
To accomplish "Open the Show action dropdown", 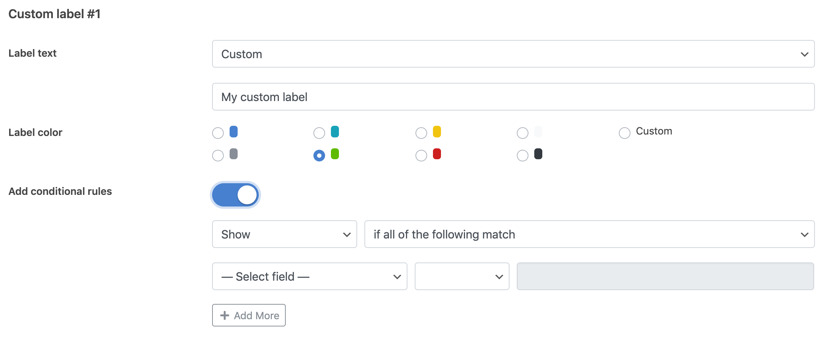I will coord(285,234).
